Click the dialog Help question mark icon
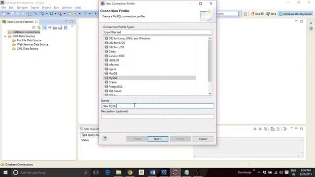This screenshot has width=315, height=177. tap(105, 139)
